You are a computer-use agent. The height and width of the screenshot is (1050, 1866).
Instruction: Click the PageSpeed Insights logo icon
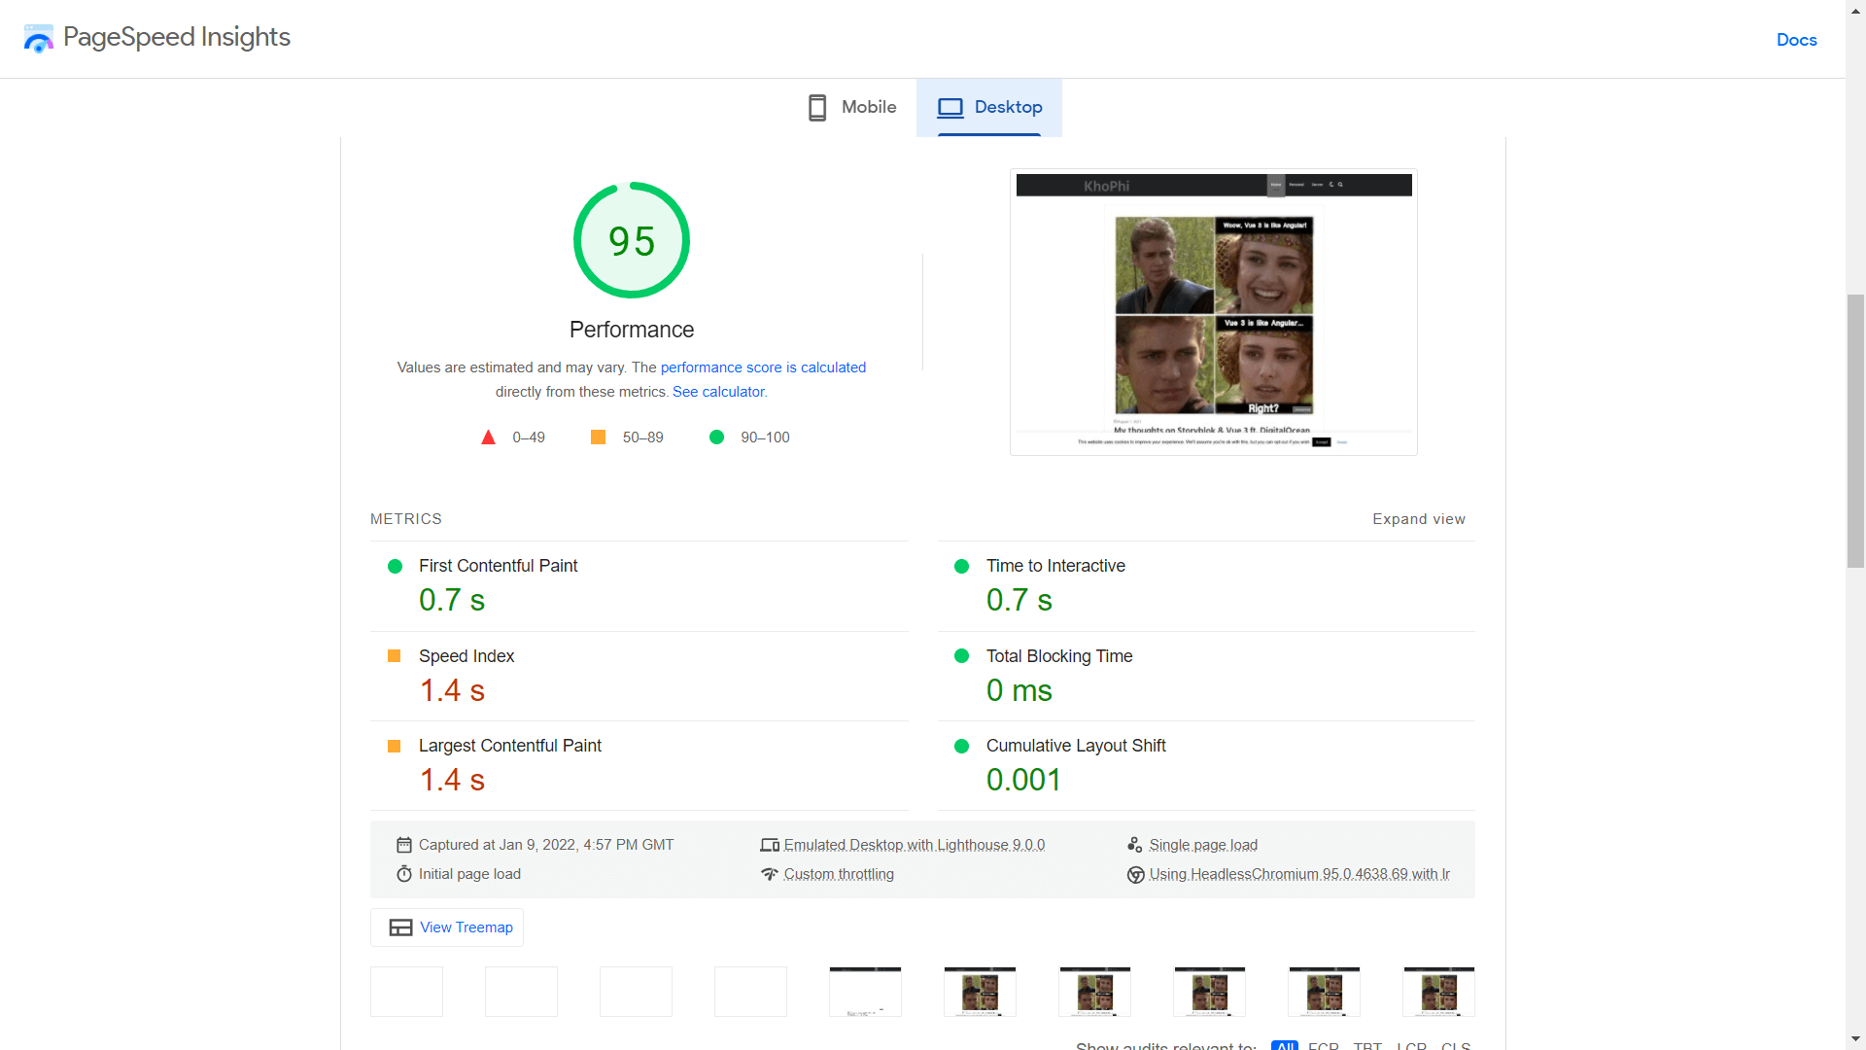[38, 39]
